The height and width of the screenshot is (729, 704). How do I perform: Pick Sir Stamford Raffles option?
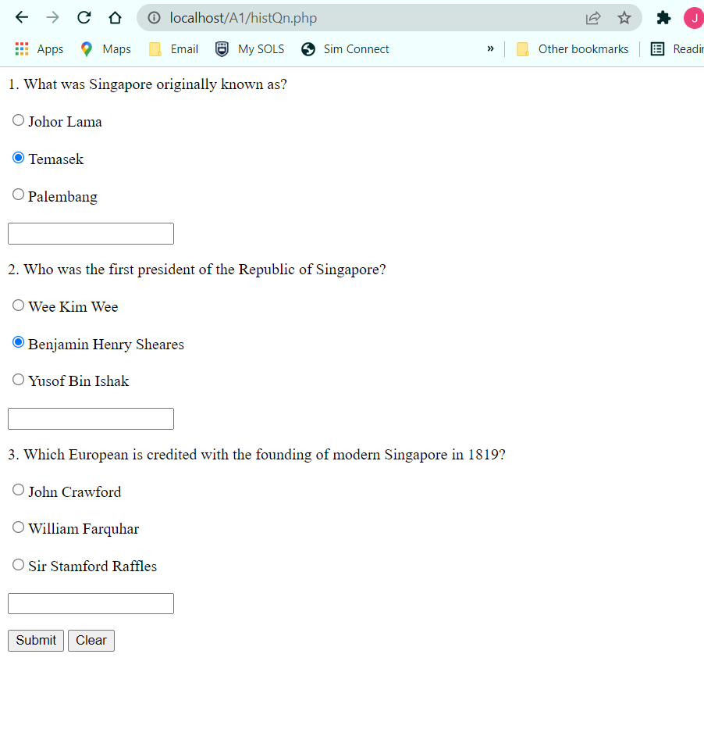click(18, 565)
